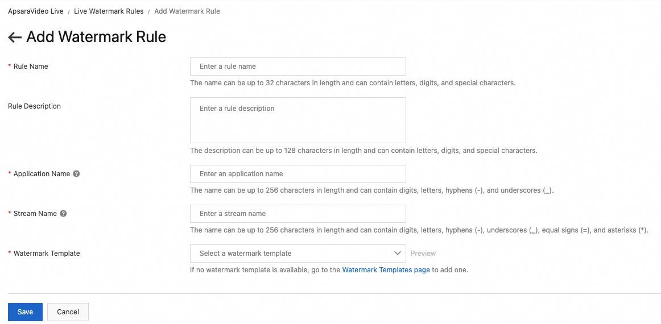Click into the rule description text area

tap(298, 120)
